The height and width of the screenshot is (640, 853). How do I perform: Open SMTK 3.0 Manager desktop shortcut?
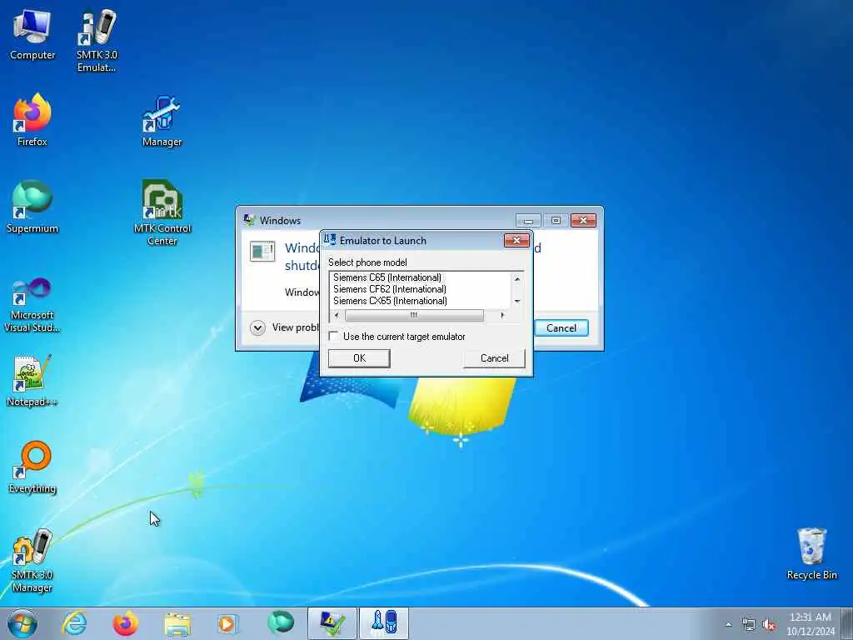[32, 561]
